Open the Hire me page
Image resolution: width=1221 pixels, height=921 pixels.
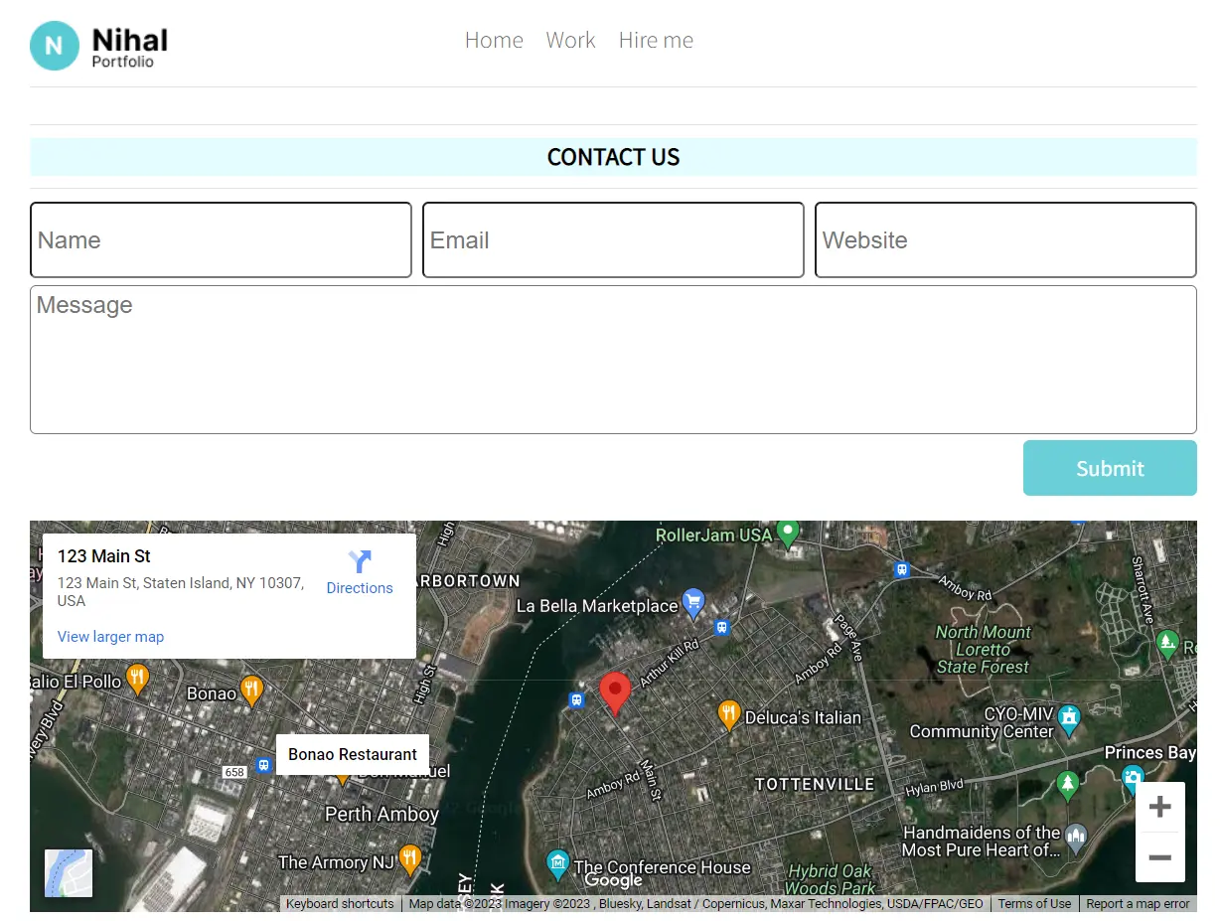(x=656, y=41)
